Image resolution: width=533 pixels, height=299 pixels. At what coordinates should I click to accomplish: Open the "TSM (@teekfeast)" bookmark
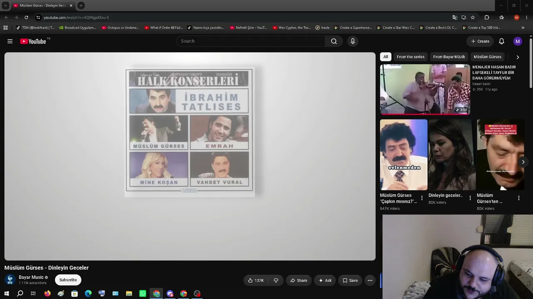coord(35,28)
